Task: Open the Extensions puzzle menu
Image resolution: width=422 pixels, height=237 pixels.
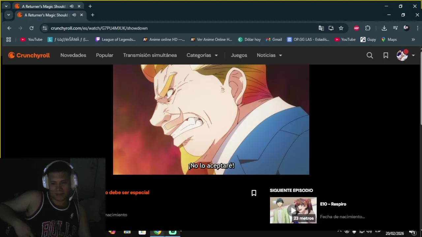Action: tap(368, 28)
